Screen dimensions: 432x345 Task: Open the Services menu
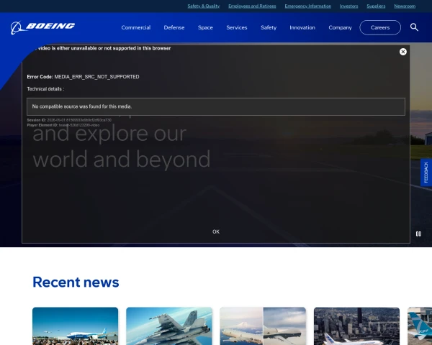[x=237, y=27]
